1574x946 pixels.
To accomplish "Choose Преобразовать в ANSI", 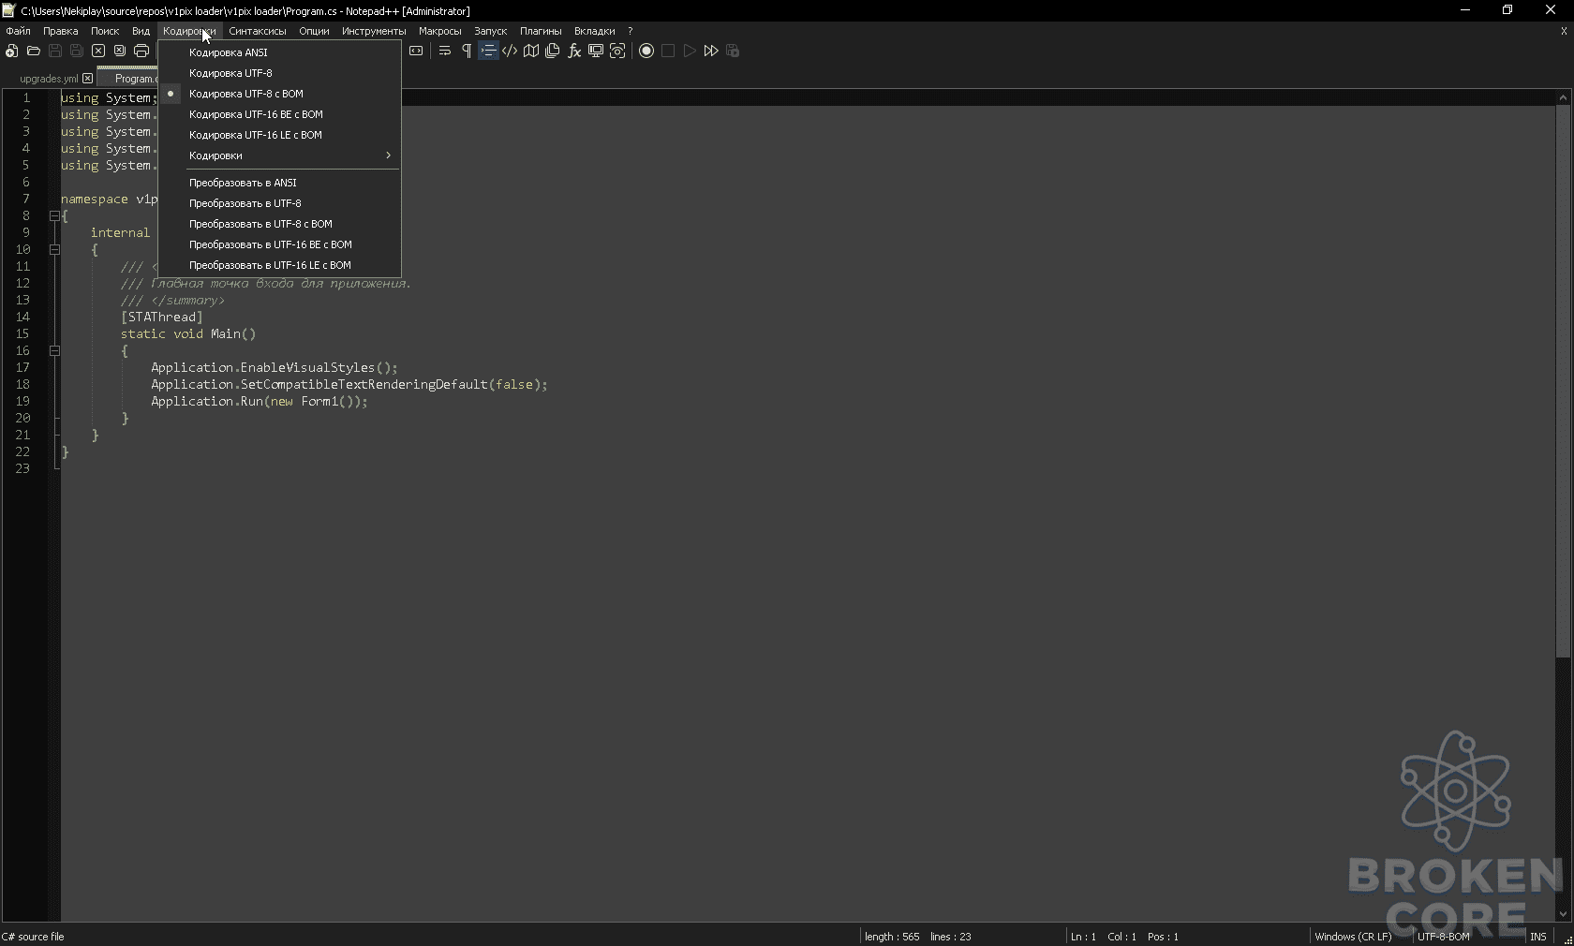I will (280, 183).
